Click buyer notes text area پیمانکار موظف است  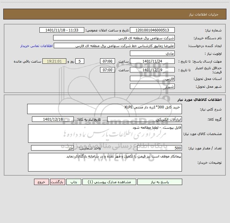pyautogui.click(x=105, y=162)
